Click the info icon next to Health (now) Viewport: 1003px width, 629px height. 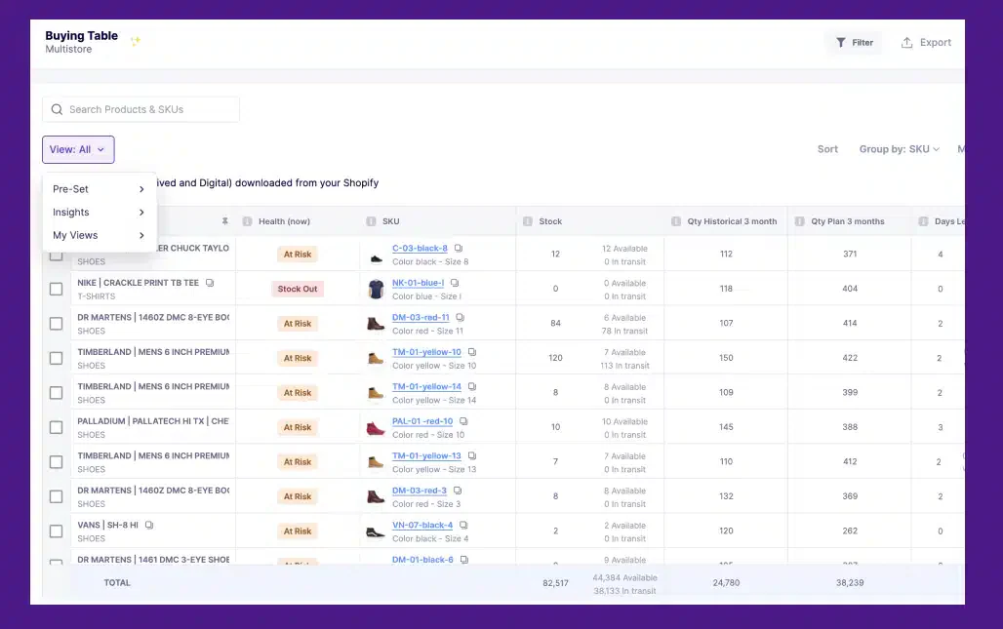[x=247, y=221]
